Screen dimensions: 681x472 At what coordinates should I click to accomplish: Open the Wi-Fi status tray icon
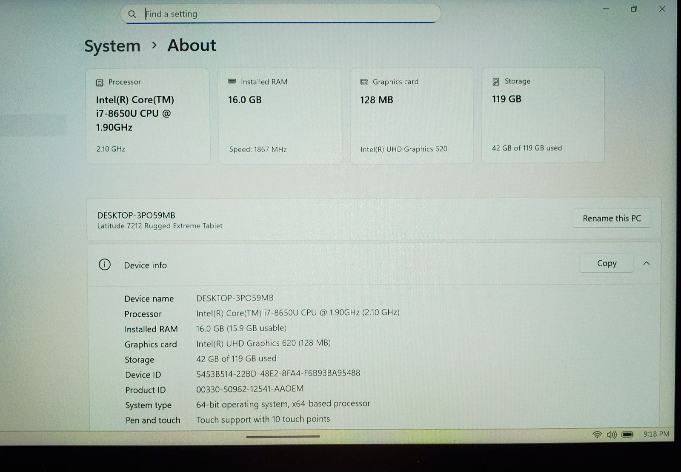pyautogui.click(x=597, y=434)
